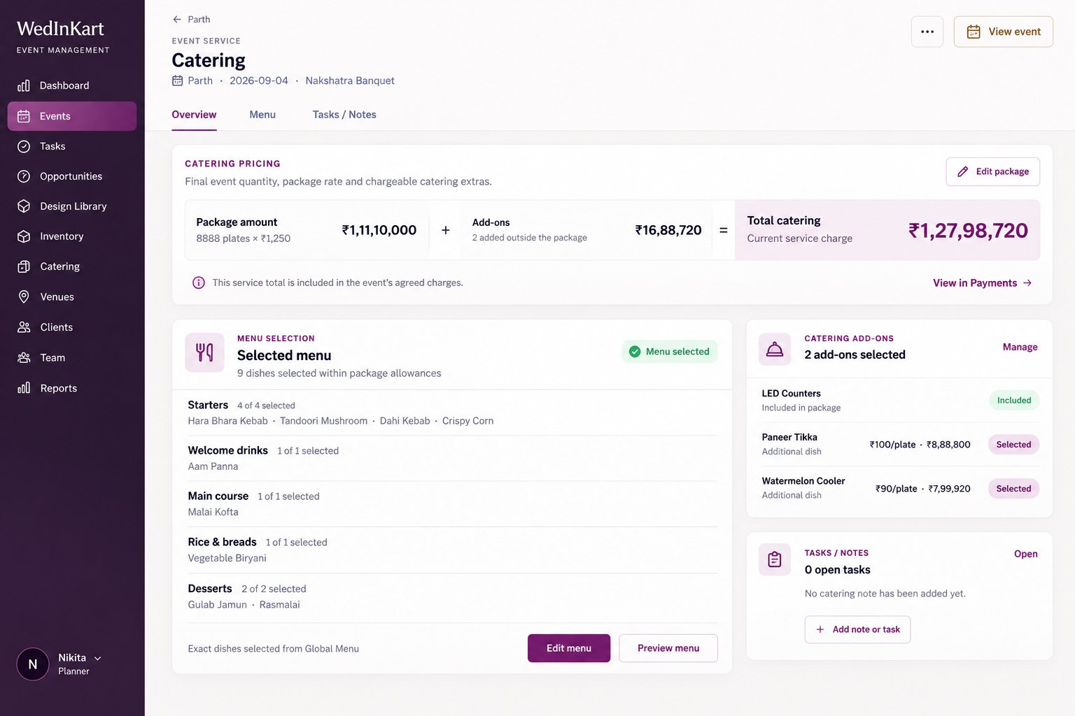Click the Edit package button
This screenshot has width=1075, height=716.
tap(993, 171)
